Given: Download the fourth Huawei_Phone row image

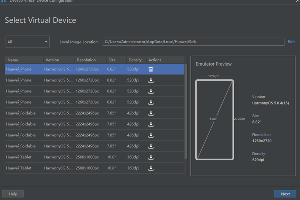Looking at the screenshot, I should coord(151,102).
